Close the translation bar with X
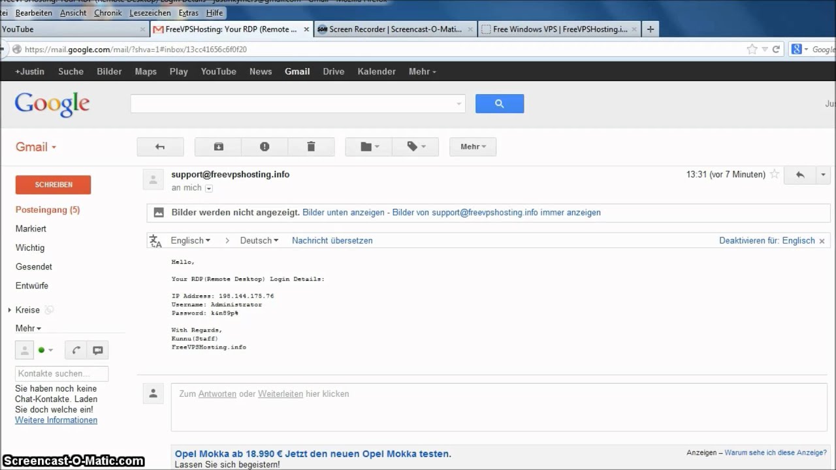Viewport: 836px width, 470px height. pyautogui.click(x=822, y=241)
